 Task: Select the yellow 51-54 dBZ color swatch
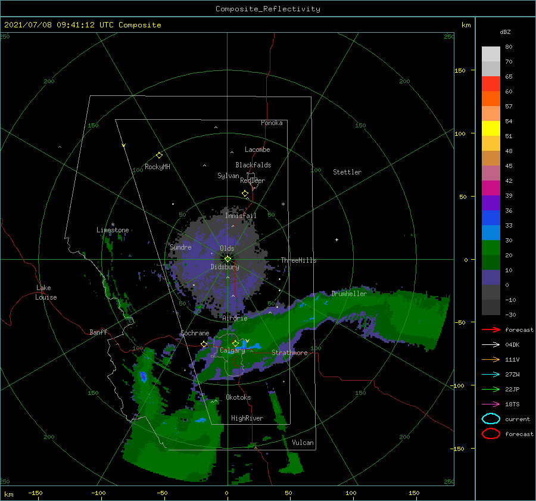point(491,128)
